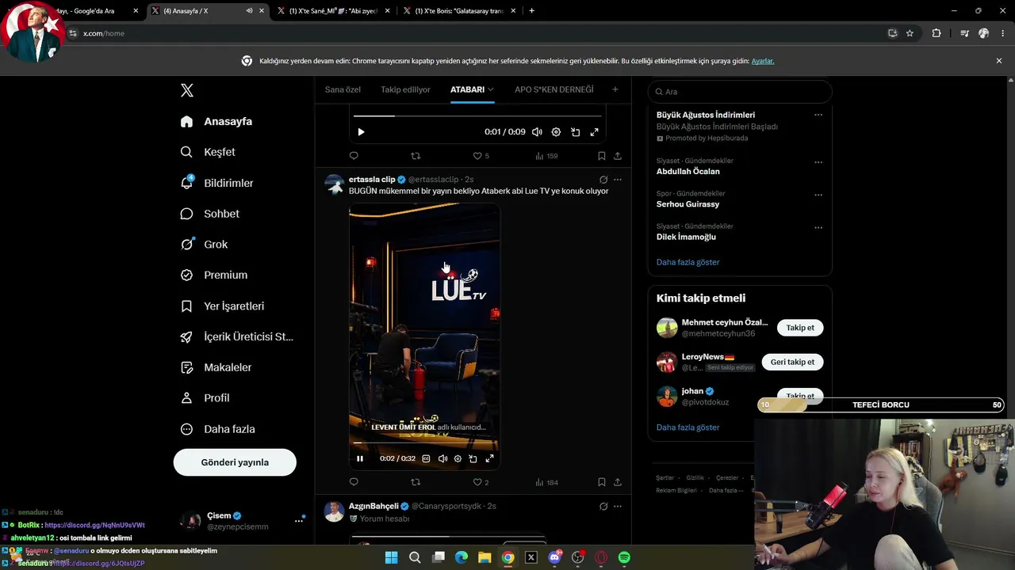Mute the 0:09 video
Screen dimensions: 1015x570
[537, 132]
